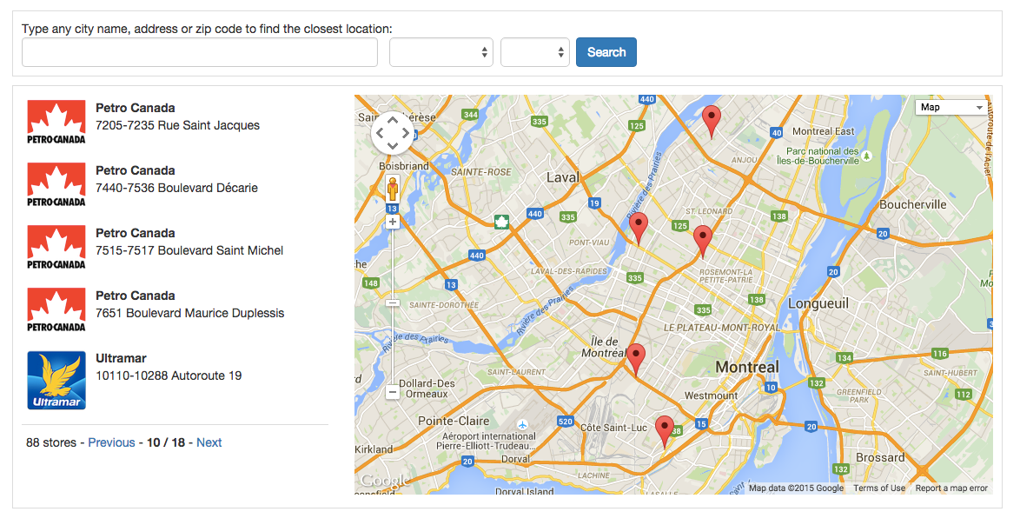
Task: Open the narrow dropdown next to Search button
Action: pyautogui.click(x=535, y=52)
